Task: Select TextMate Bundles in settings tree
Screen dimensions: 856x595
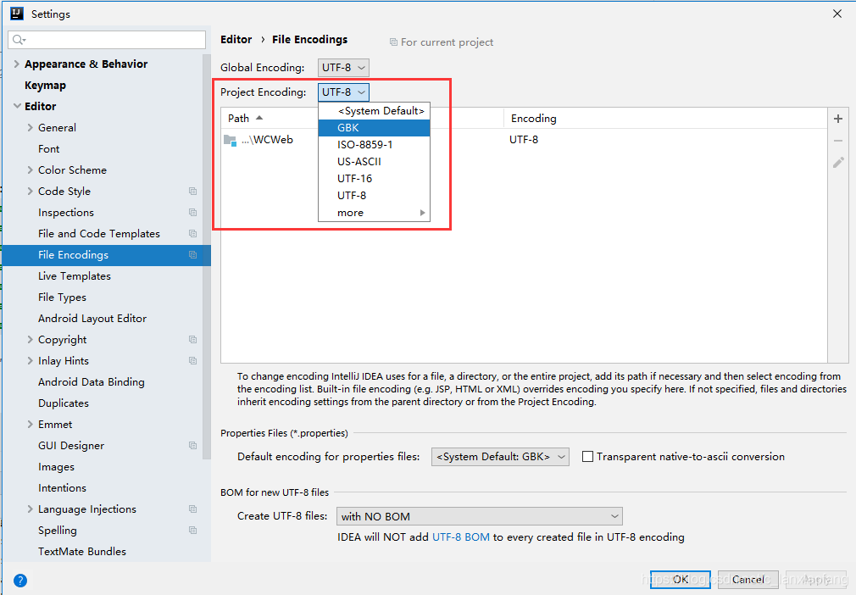Action: [82, 551]
